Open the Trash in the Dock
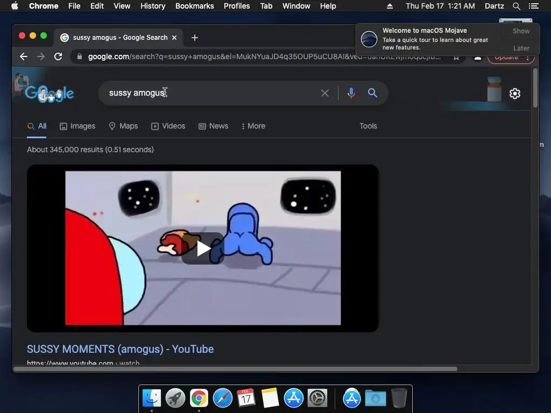 [399, 398]
